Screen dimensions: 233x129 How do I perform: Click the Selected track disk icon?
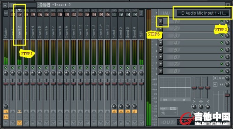coord(141,123)
